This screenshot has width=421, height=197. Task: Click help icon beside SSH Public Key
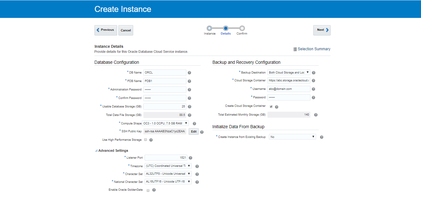[x=202, y=132]
